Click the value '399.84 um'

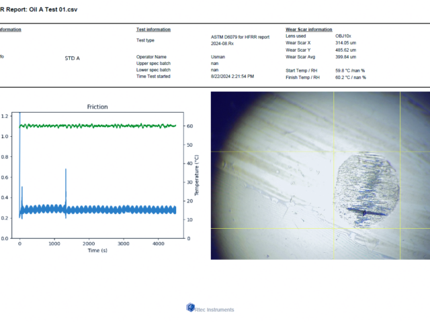[346, 57]
